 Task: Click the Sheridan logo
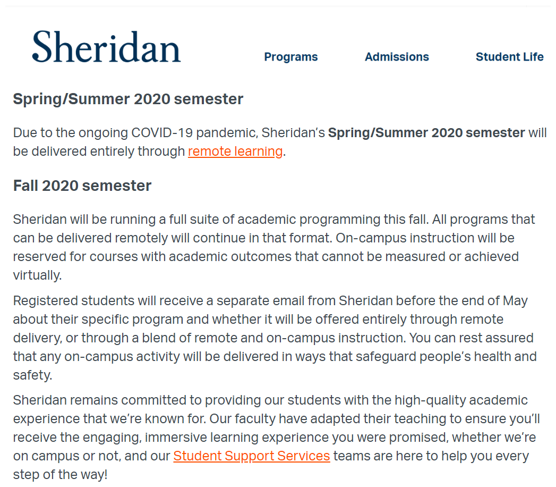pyautogui.click(x=106, y=47)
